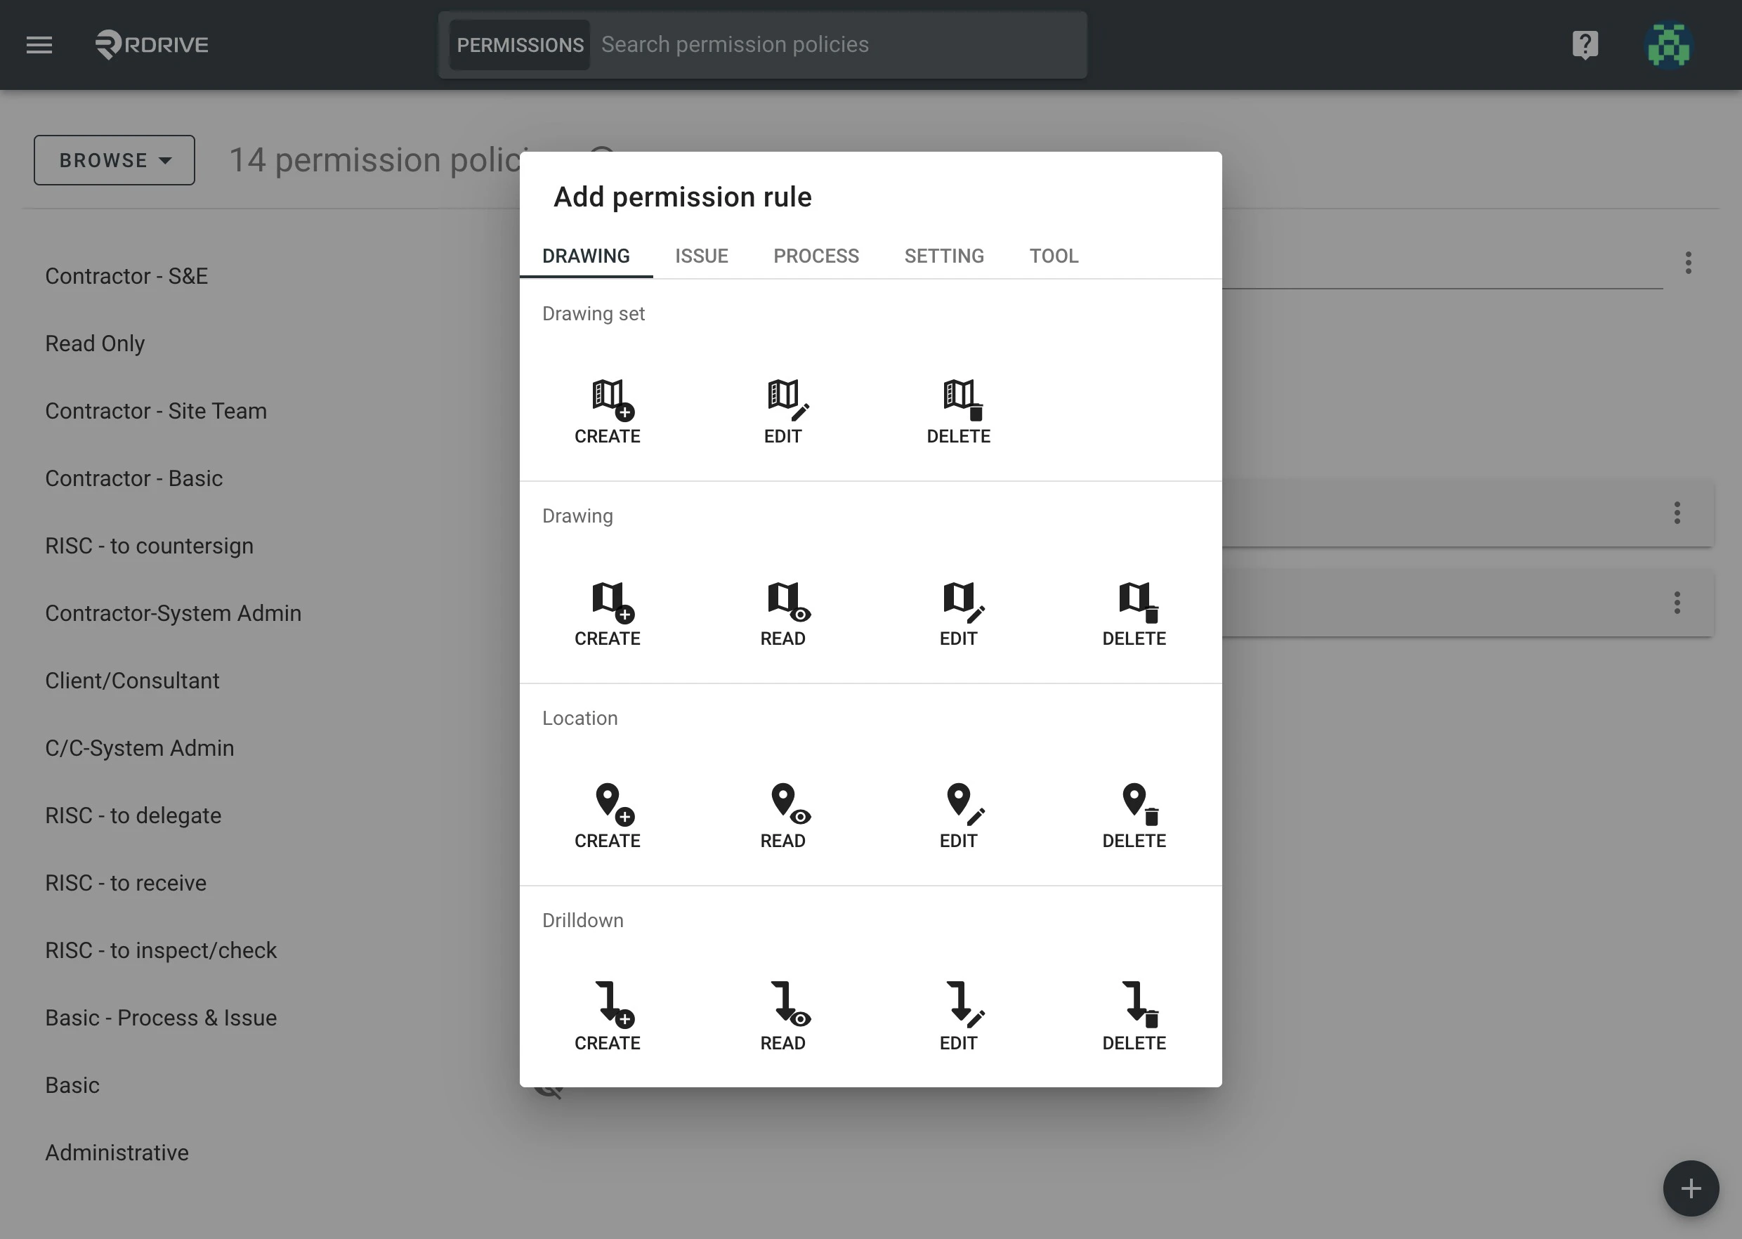Viewport: 1742px width, 1239px height.
Task: Open the options menu next to Contractor - S&E
Action: (1688, 263)
